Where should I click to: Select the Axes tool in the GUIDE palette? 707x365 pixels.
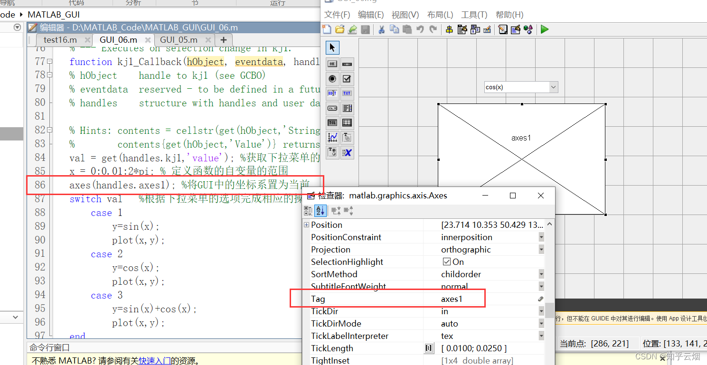tap(332, 137)
